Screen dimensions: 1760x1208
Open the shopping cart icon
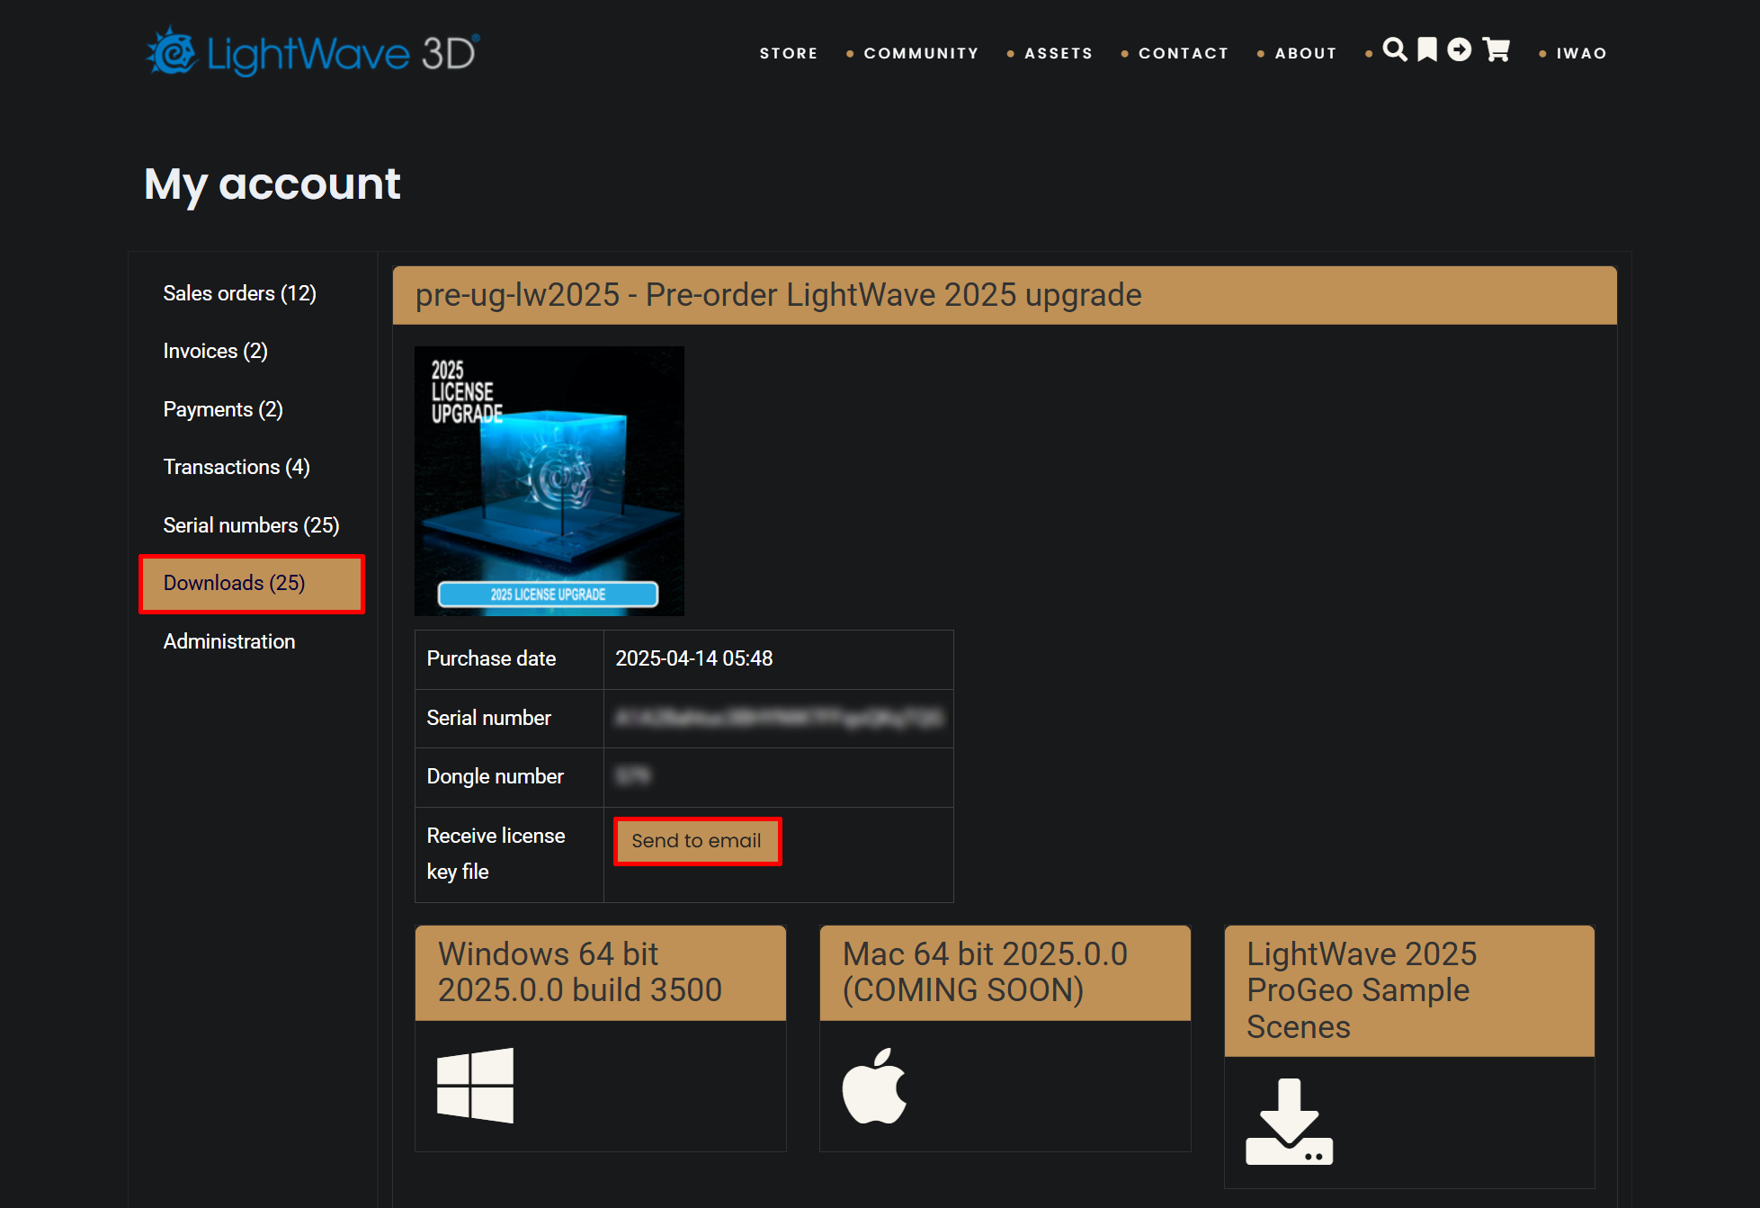coord(1496,49)
